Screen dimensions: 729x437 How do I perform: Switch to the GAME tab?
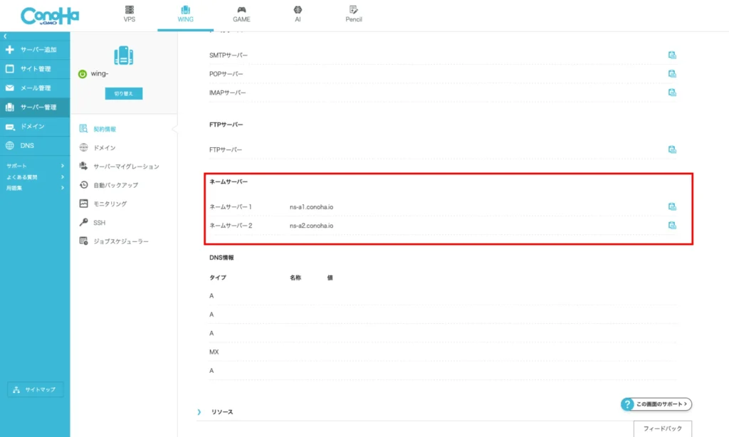click(x=241, y=14)
